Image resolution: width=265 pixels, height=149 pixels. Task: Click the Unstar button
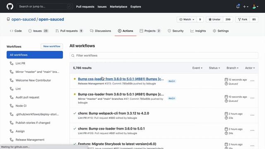(214, 19)
